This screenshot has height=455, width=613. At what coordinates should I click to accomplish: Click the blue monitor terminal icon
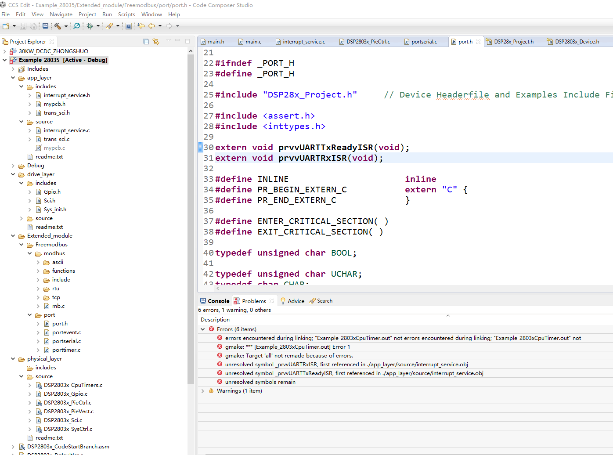(x=45, y=26)
